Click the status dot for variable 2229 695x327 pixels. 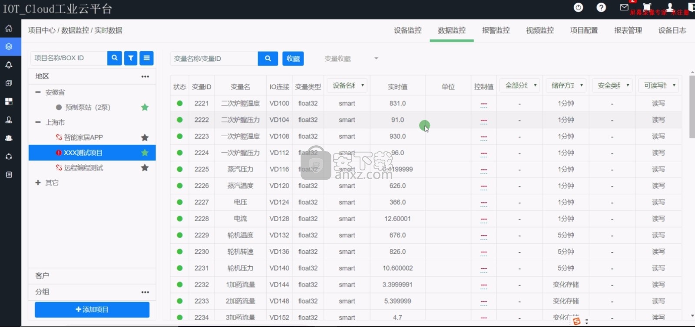pyautogui.click(x=180, y=235)
